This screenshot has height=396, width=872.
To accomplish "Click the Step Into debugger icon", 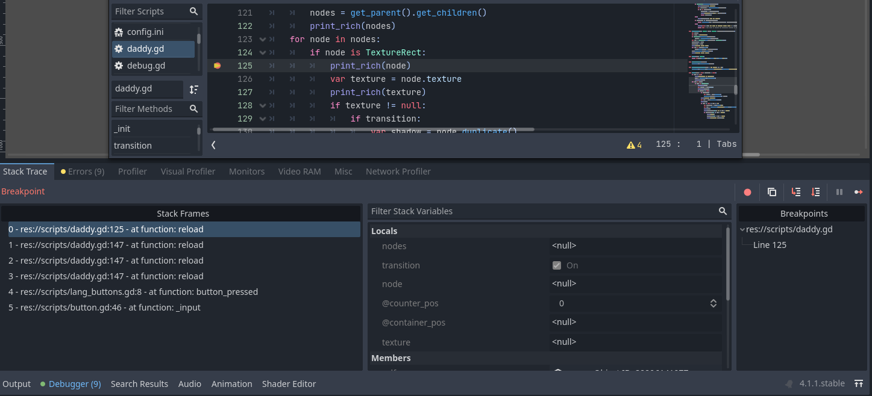I will [795, 191].
